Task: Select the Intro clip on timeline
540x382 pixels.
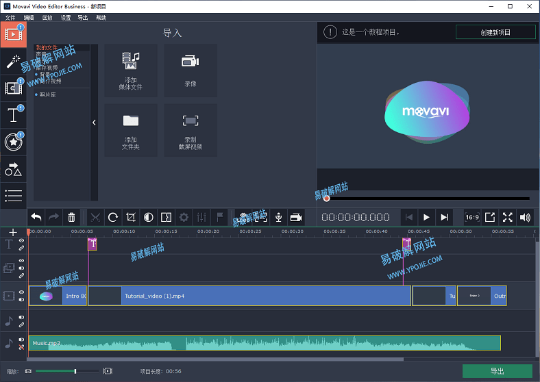Action: 58,296
